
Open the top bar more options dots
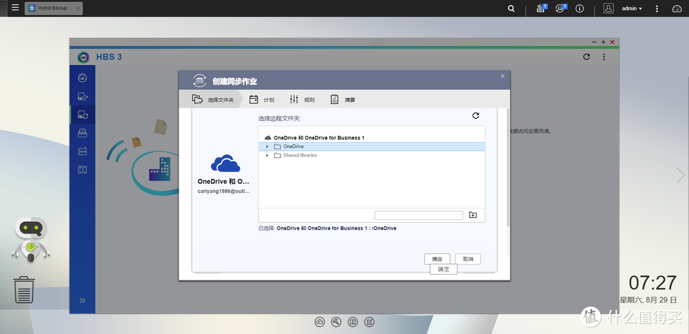(657, 8)
